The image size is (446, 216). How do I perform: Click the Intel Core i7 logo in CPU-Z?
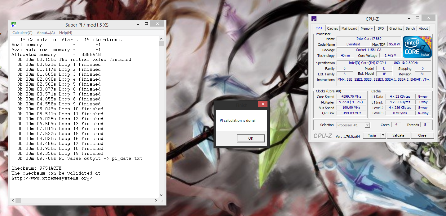coord(417,47)
